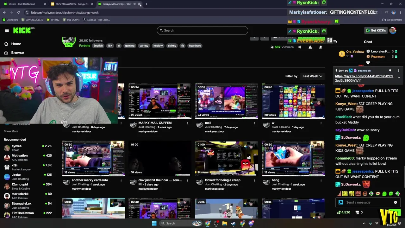Screen dimensions: 405x228
Task: Open options for 'w' clip
Action: (321, 123)
